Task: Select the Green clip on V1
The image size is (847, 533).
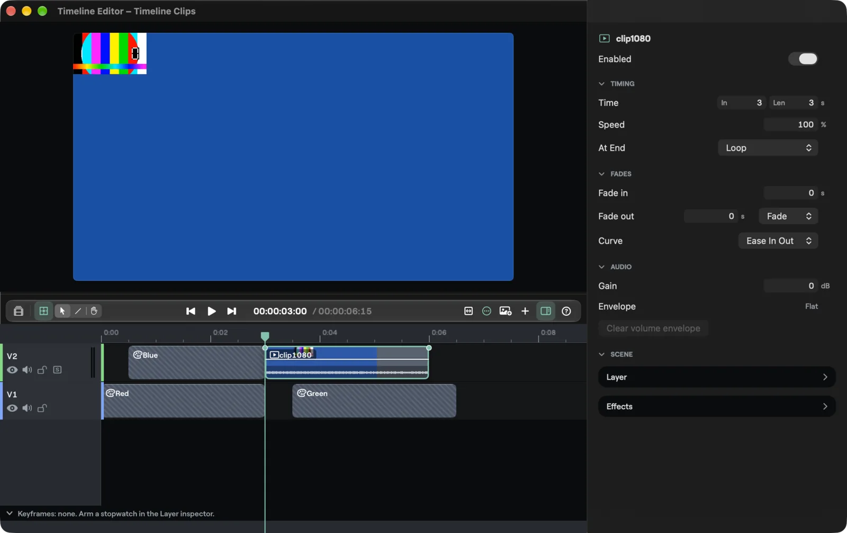Action: pyautogui.click(x=374, y=401)
